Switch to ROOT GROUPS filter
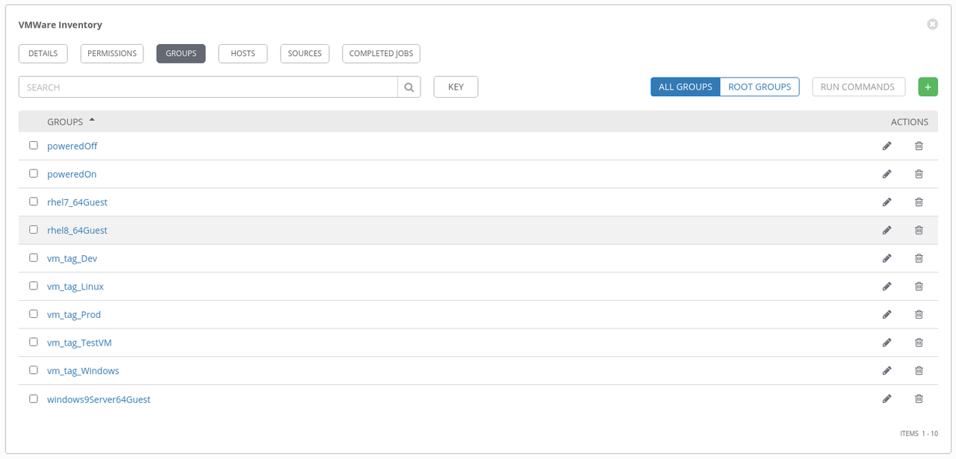This screenshot has height=459, width=956. [760, 87]
